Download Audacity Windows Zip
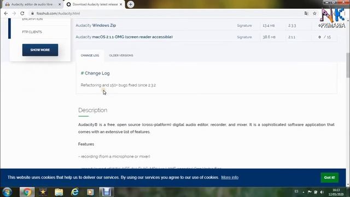This screenshot has width=350, height=197. pos(96,25)
